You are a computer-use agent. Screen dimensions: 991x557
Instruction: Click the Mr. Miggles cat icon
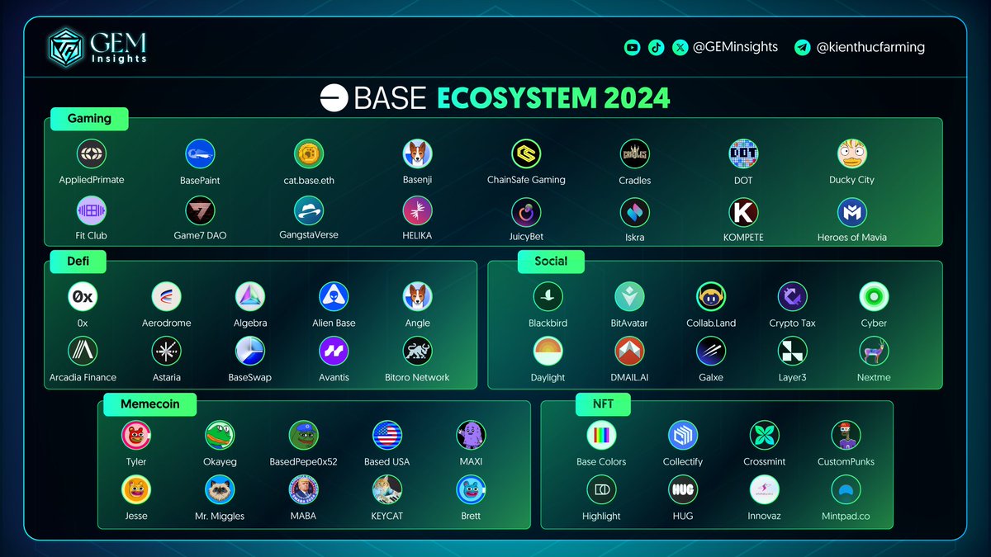point(220,490)
